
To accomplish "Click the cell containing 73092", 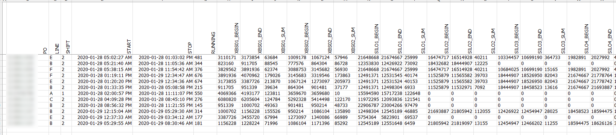I will pos(415,64).
